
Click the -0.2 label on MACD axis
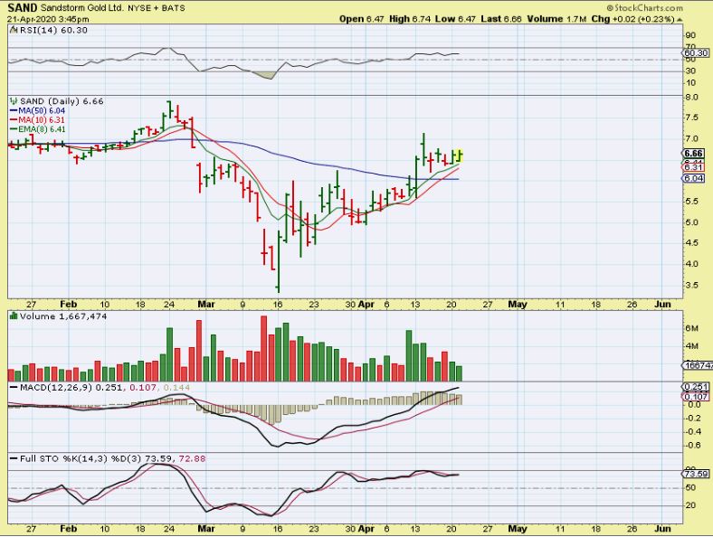tap(693, 418)
